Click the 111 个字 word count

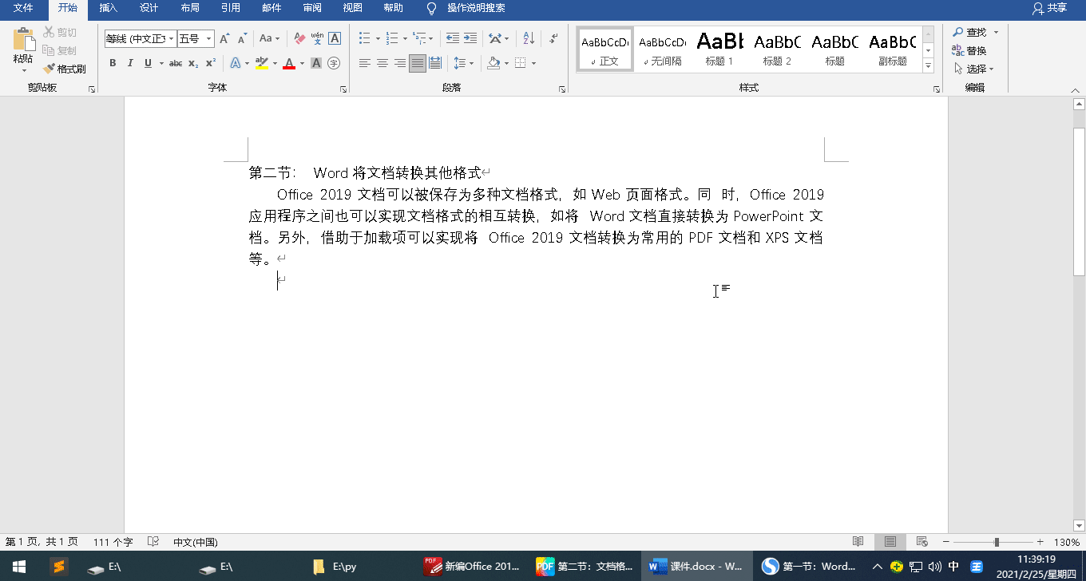click(x=113, y=542)
